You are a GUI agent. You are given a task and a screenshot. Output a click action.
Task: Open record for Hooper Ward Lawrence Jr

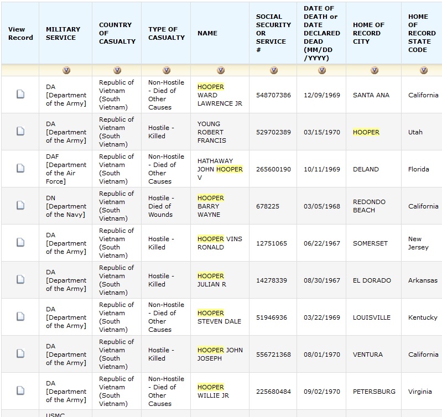click(20, 95)
